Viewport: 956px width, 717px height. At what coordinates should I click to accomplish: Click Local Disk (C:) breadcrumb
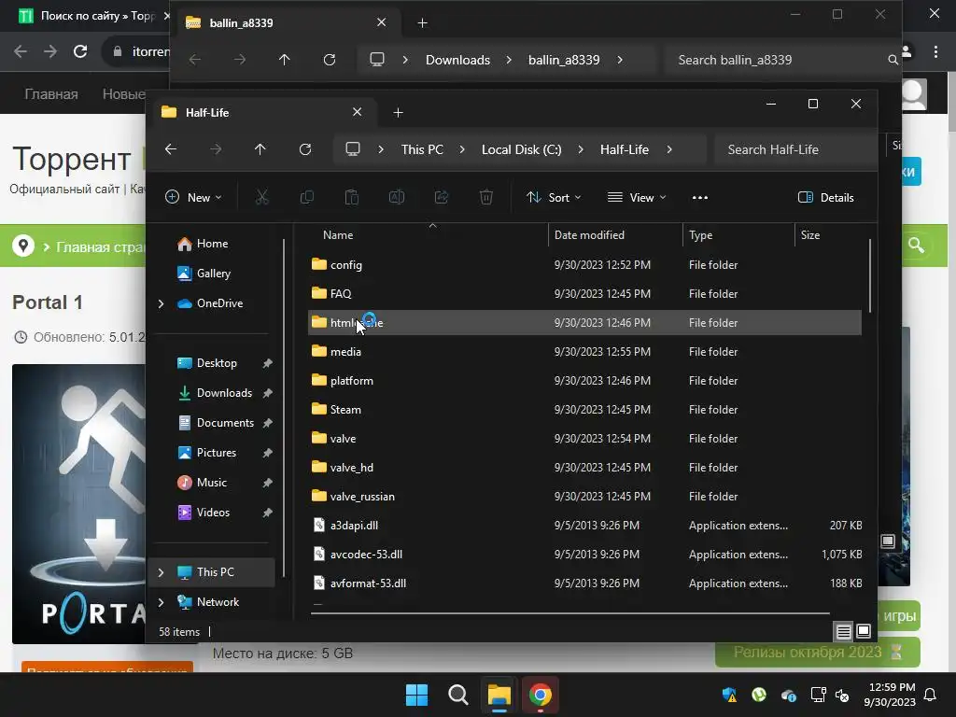(521, 149)
